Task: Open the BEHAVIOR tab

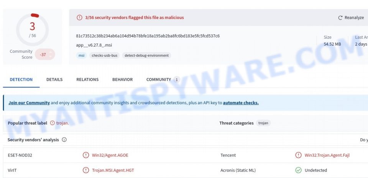Action: (123, 80)
